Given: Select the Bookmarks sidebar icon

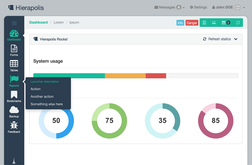Looking at the screenshot, I should click(14, 94).
